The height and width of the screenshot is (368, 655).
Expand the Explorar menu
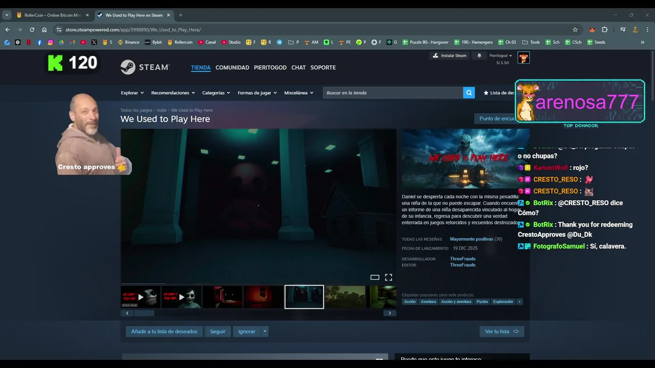pyautogui.click(x=132, y=93)
